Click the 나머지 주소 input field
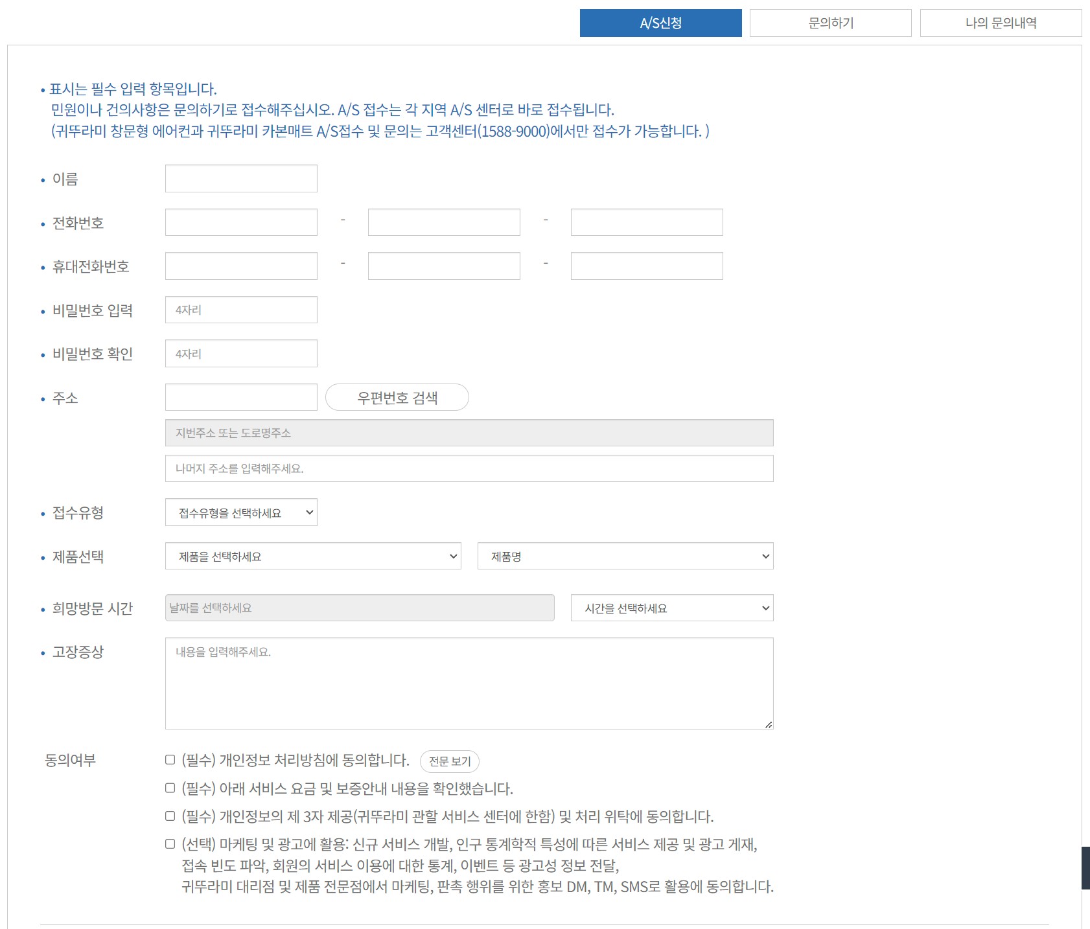 [x=469, y=468]
